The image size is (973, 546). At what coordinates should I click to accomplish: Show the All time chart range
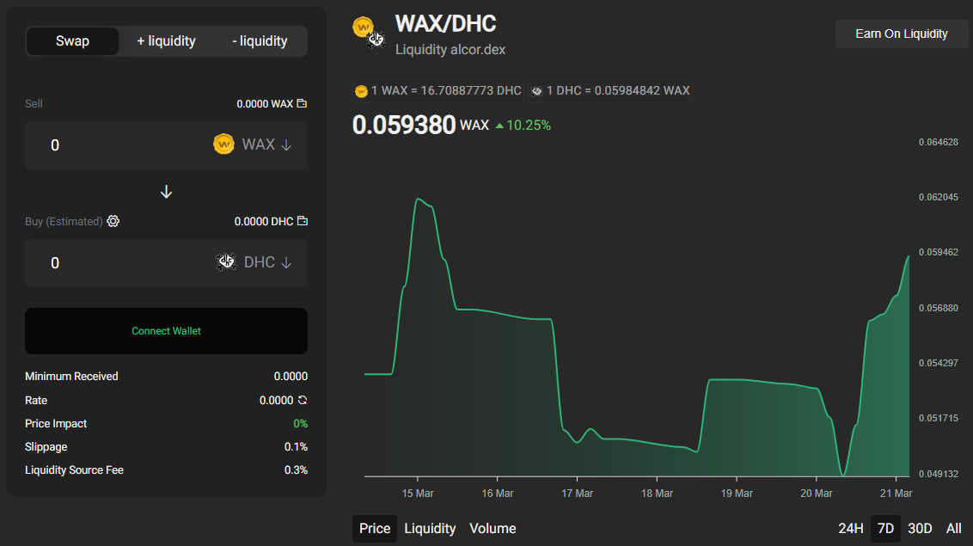954,528
